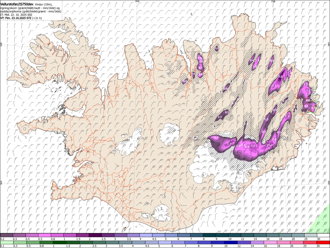This screenshot has width=330, height=248.
Task: Pick the violet 12 swatch, bottom legend row
Action: pos(244,243)
